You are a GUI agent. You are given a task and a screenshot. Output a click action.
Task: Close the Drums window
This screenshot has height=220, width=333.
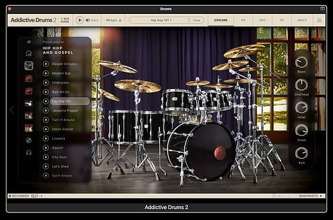(x=10, y=9)
